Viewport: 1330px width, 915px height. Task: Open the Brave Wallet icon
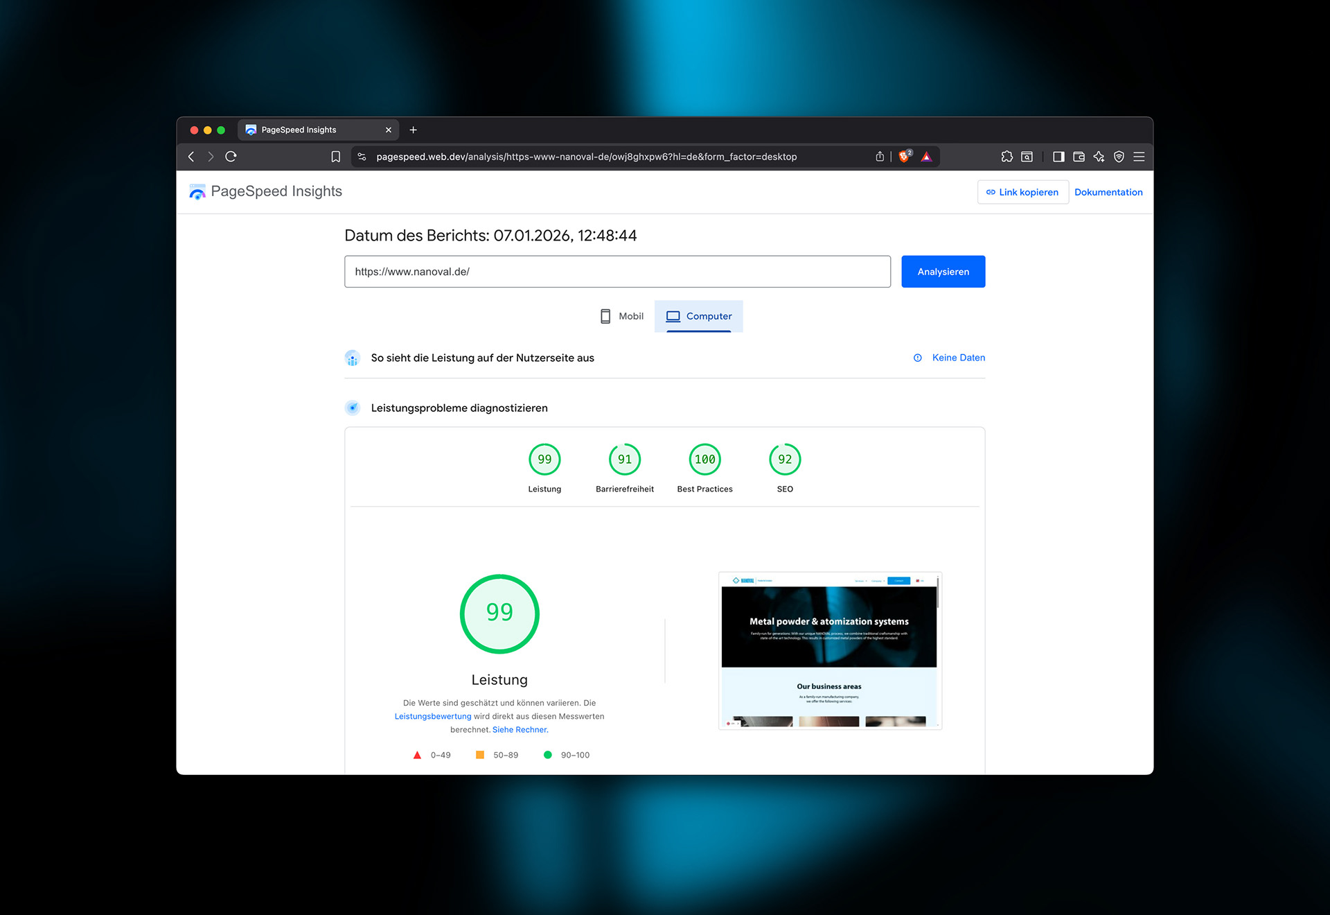1079,157
